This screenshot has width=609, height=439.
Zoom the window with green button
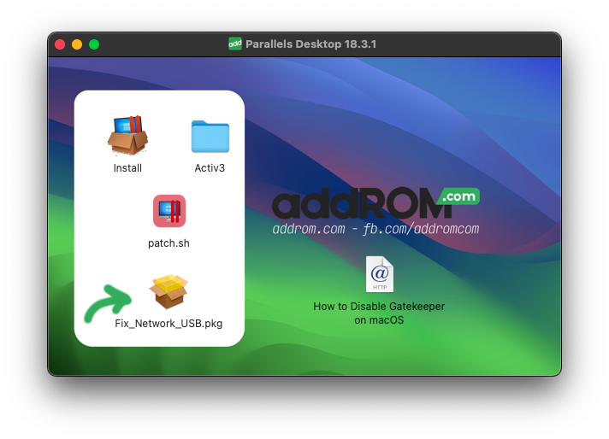coord(94,44)
